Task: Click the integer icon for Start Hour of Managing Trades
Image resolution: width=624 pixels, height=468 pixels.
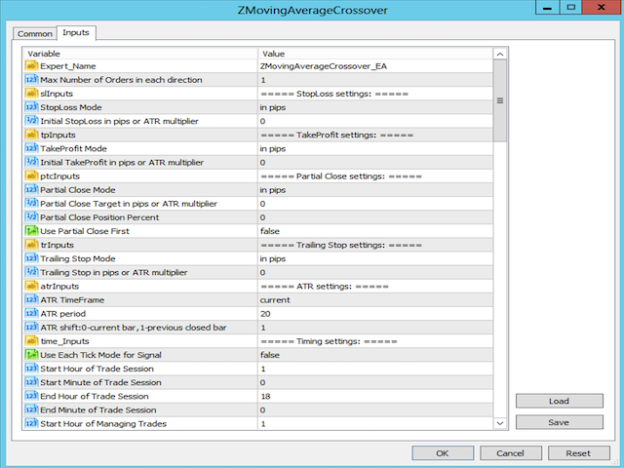Action: 31,423
